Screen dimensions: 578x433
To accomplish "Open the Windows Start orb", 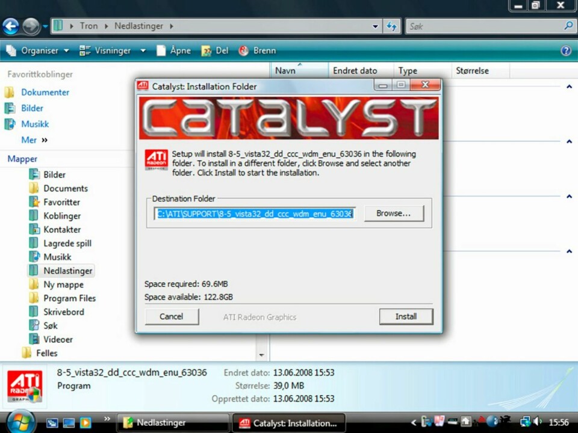I will [x=20, y=422].
